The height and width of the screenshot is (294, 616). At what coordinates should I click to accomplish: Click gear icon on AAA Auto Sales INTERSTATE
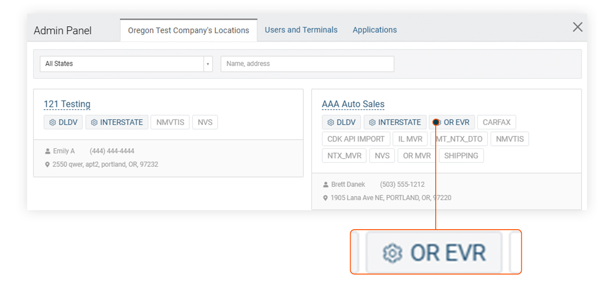coord(372,122)
